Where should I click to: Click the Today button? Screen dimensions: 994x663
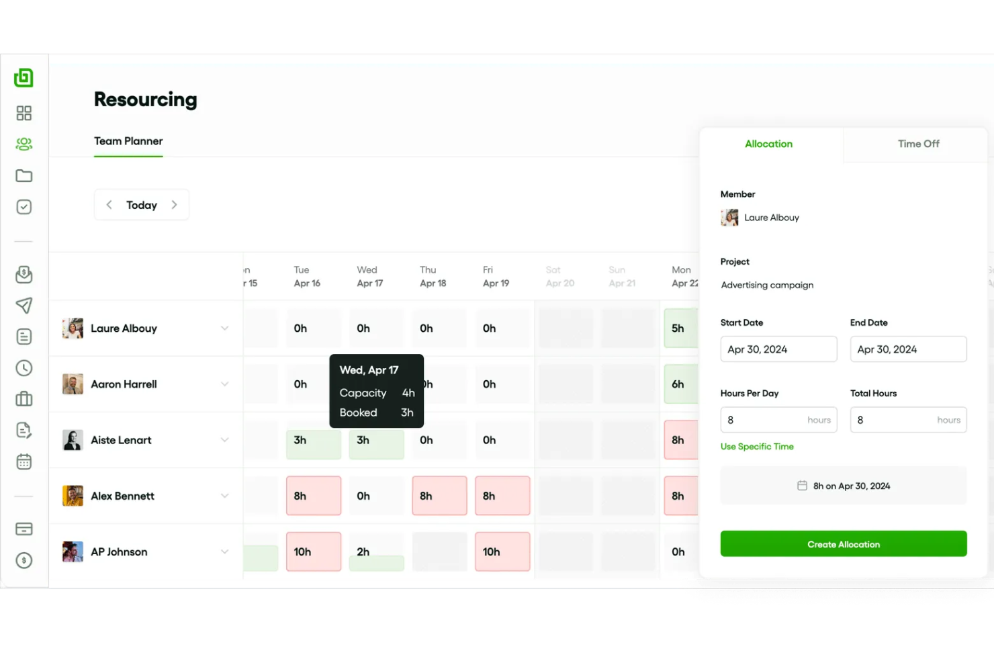click(142, 205)
